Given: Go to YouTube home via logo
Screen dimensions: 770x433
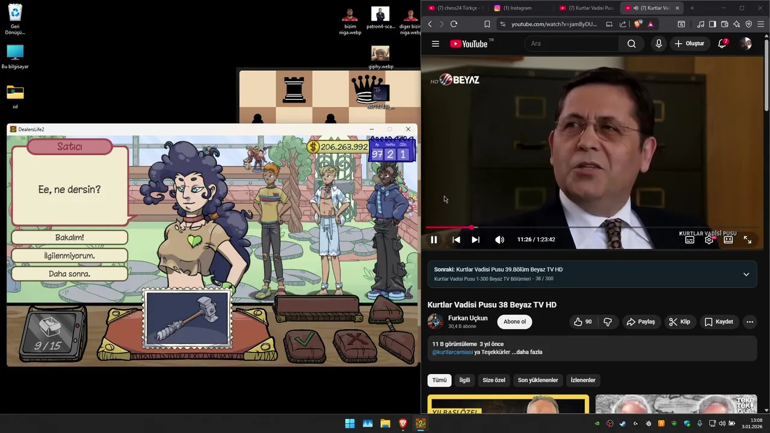Looking at the screenshot, I should pos(470,43).
